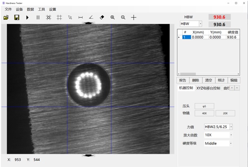
Task: Choose the eraser tool in toolbar
Action: pos(102,18)
